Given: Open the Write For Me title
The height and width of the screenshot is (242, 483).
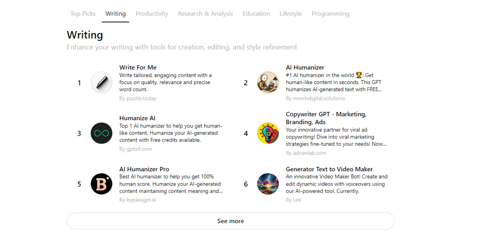Looking at the screenshot, I should click(x=138, y=67).
